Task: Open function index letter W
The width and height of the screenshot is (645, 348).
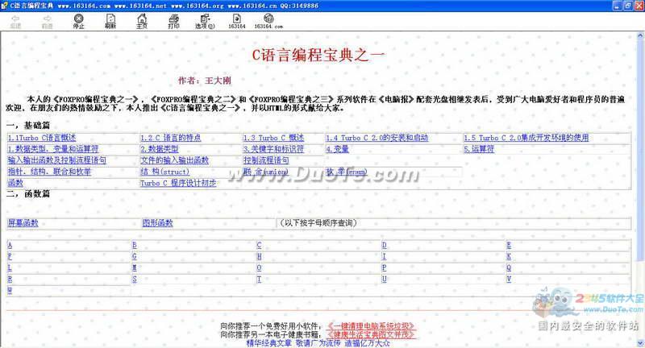Action: click(10, 291)
